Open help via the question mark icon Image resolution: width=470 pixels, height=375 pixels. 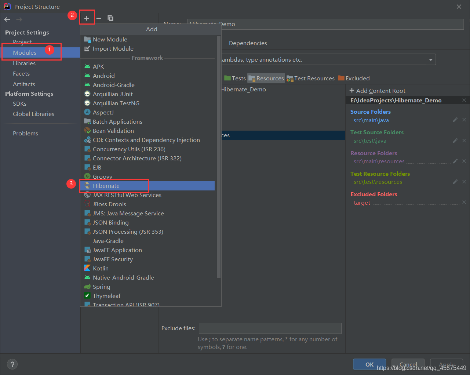point(12,364)
